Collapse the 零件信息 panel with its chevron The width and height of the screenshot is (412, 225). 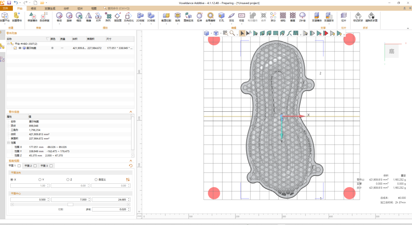click(x=131, y=112)
